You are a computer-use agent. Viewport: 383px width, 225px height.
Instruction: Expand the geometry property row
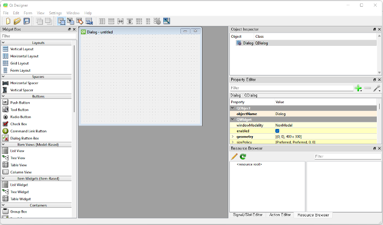(x=233, y=137)
